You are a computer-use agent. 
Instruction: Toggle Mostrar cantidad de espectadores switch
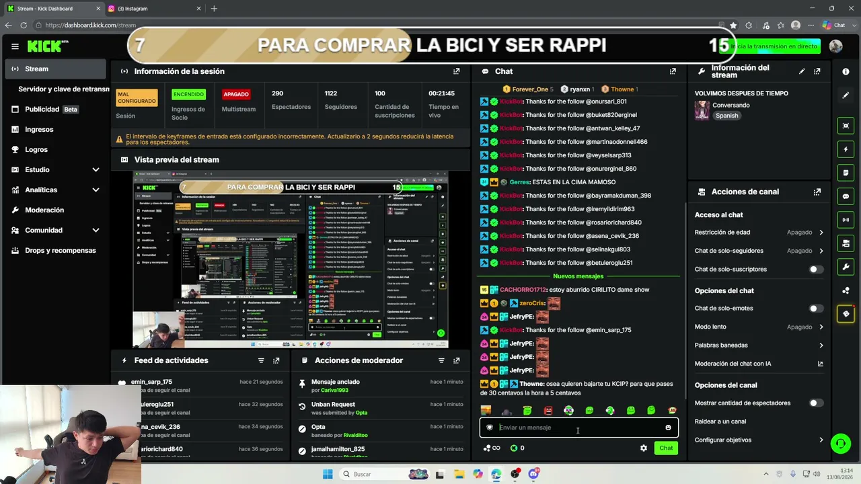pos(816,403)
